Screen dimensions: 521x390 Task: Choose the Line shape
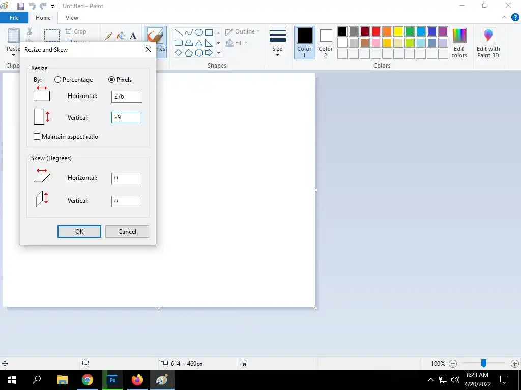pyautogui.click(x=179, y=32)
